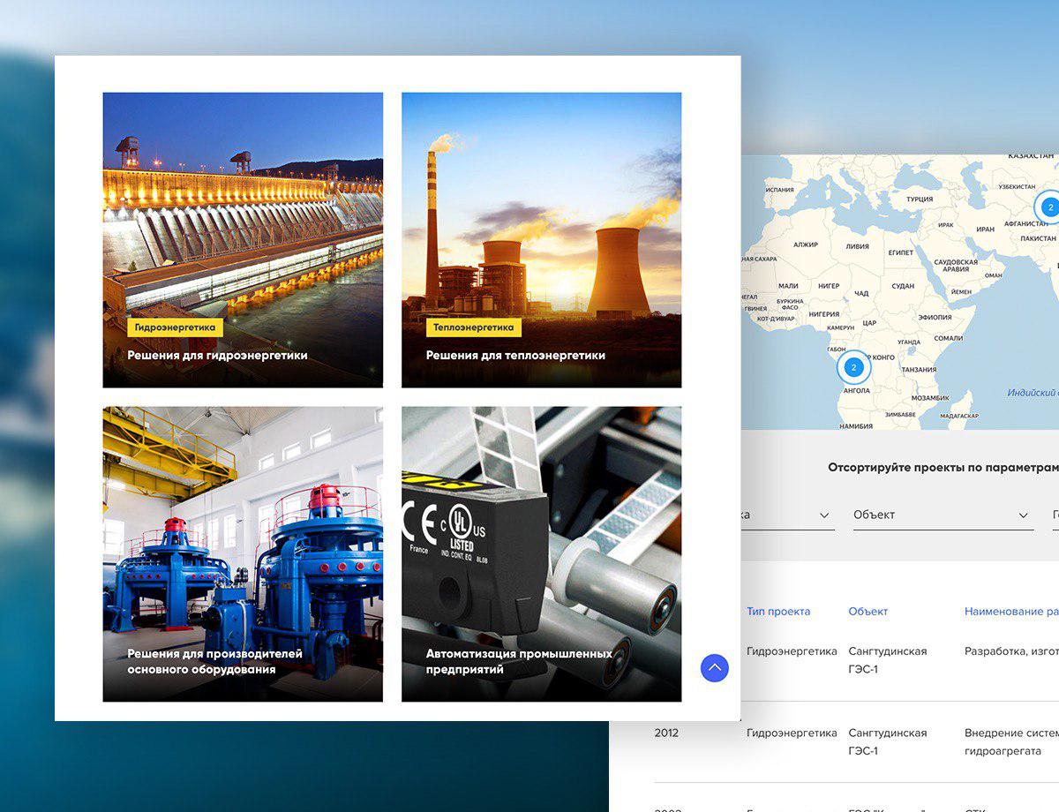Click the СУДАН label on the map
This screenshot has height=812, width=1059.
pos(903,286)
